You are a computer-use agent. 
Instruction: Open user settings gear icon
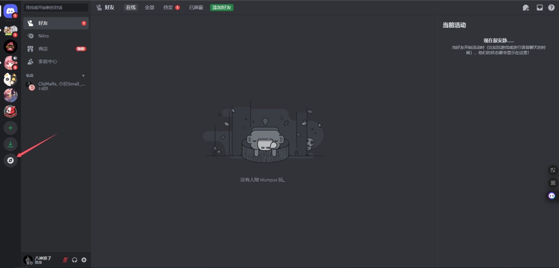coord(84,260)
